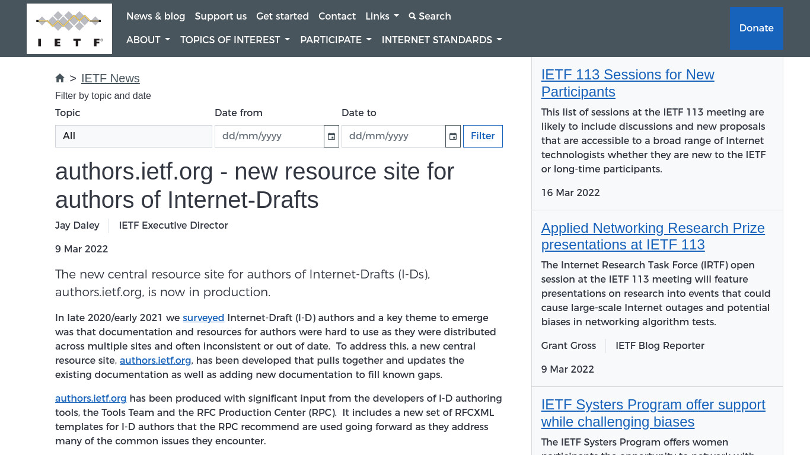Go to Get started

coord(282,16)
